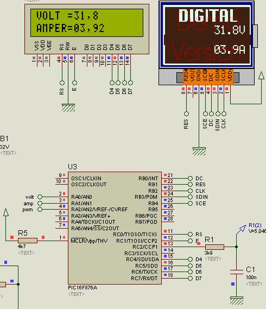266x309 pixels.
Task: Click the RB7/PGD pin label
Action: pos(147,222)
